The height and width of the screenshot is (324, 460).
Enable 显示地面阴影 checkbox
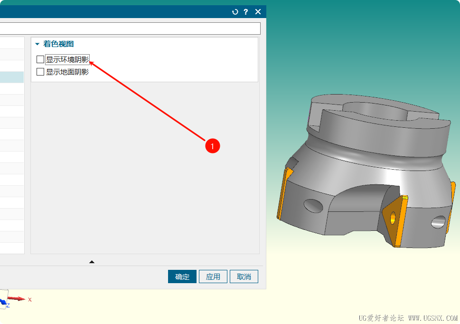[40, 72]
